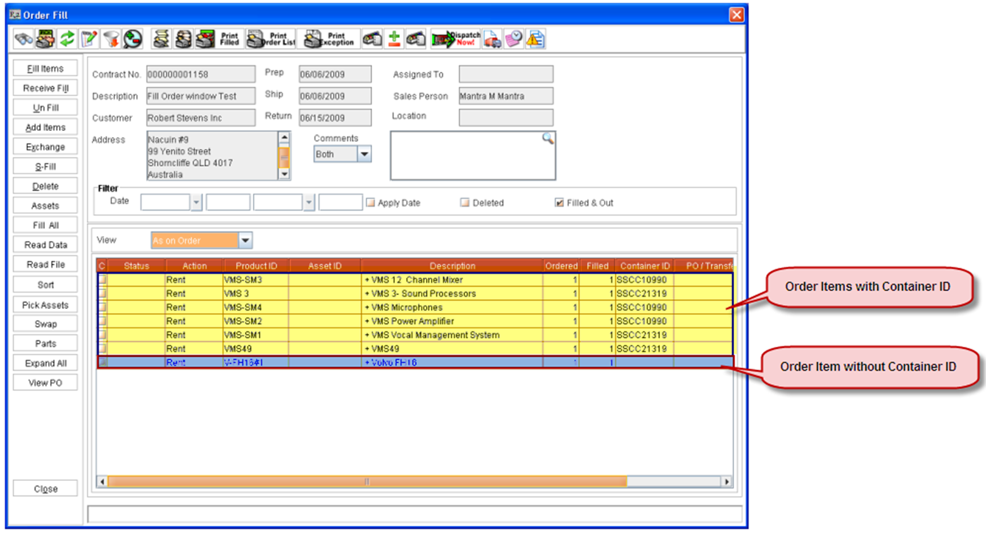Click the Read Data button
Screen dimensions: 986x534
click(46, 245)
